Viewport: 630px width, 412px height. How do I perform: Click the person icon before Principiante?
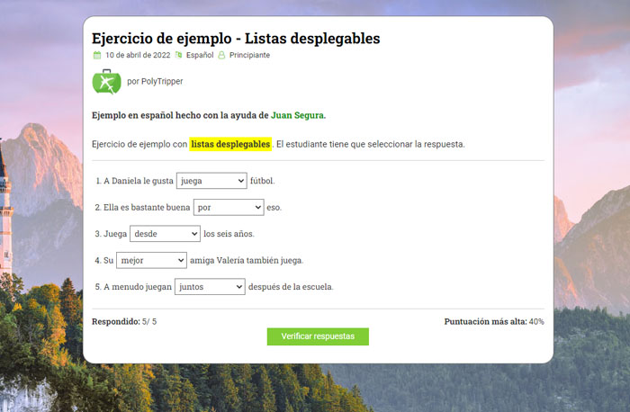(221, 55)
